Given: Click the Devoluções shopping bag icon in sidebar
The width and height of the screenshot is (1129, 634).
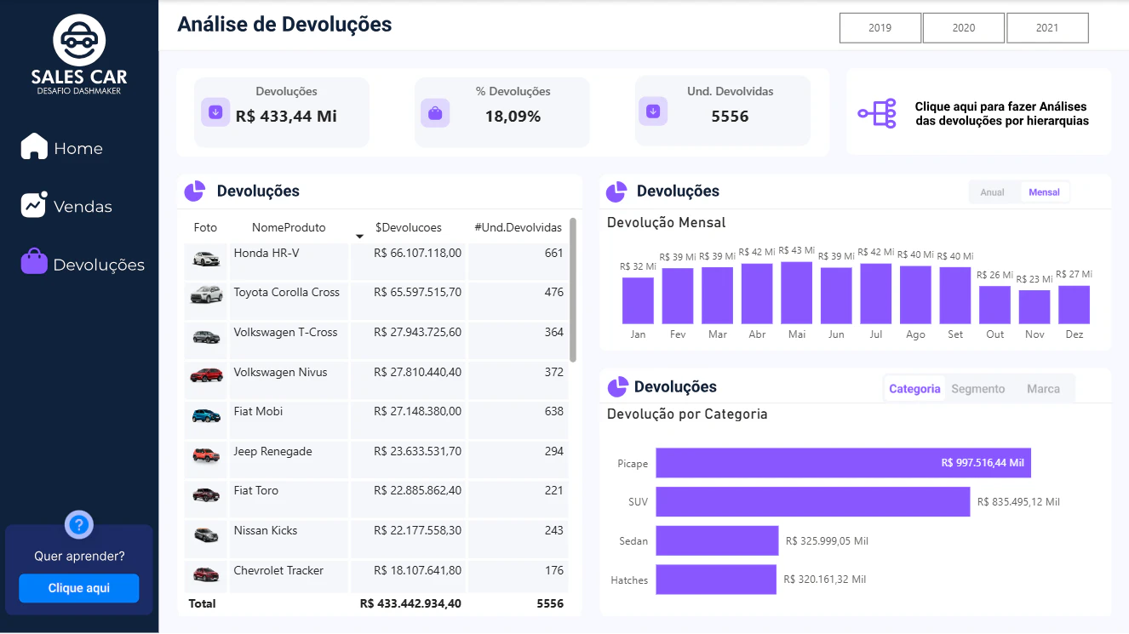Looking at the screenshot, I should [34, 261].
